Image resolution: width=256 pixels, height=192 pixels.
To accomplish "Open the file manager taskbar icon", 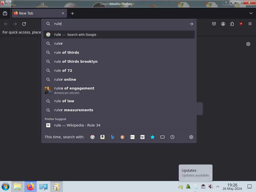I will (x=18, y=186).
